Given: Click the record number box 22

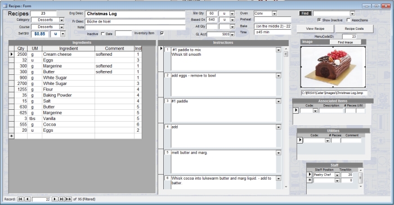Looking at the screenshot, I should point(41,199).
